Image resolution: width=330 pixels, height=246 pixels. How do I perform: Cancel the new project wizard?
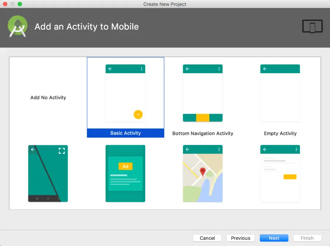[207, 238]
